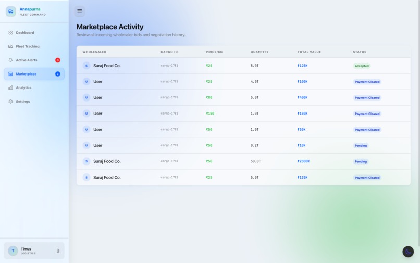This screenshot has height=263, width=420.
Task: Open the Analytics page
Action: click(34, 87)
